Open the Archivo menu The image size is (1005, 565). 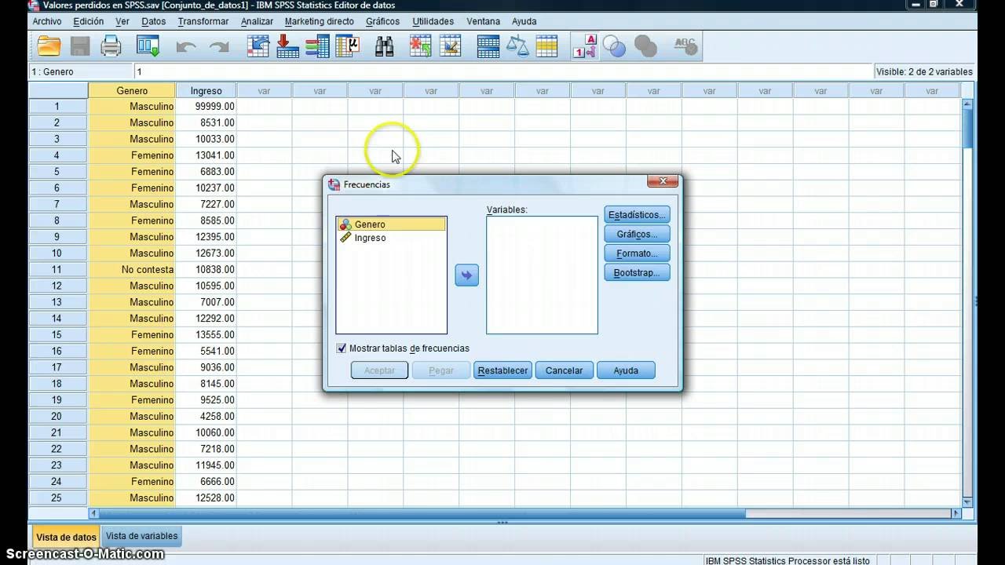(47, 21)
